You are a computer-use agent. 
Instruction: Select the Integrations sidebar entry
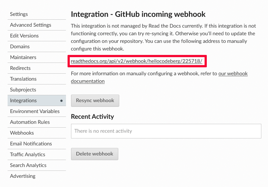tap(23, 100)
